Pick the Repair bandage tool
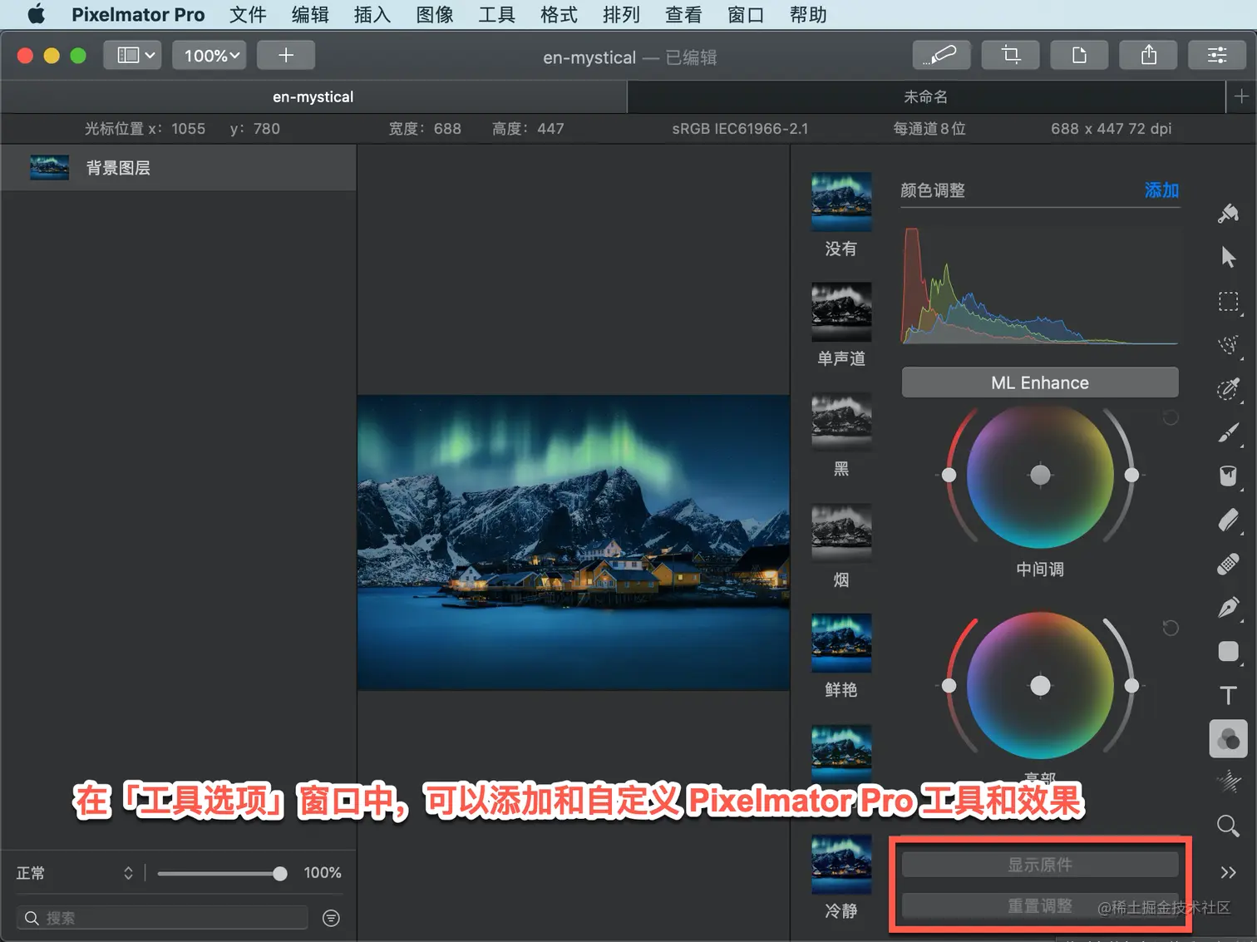The width and height of the screenshot is (1257, 942). [x=1228, y=565]
